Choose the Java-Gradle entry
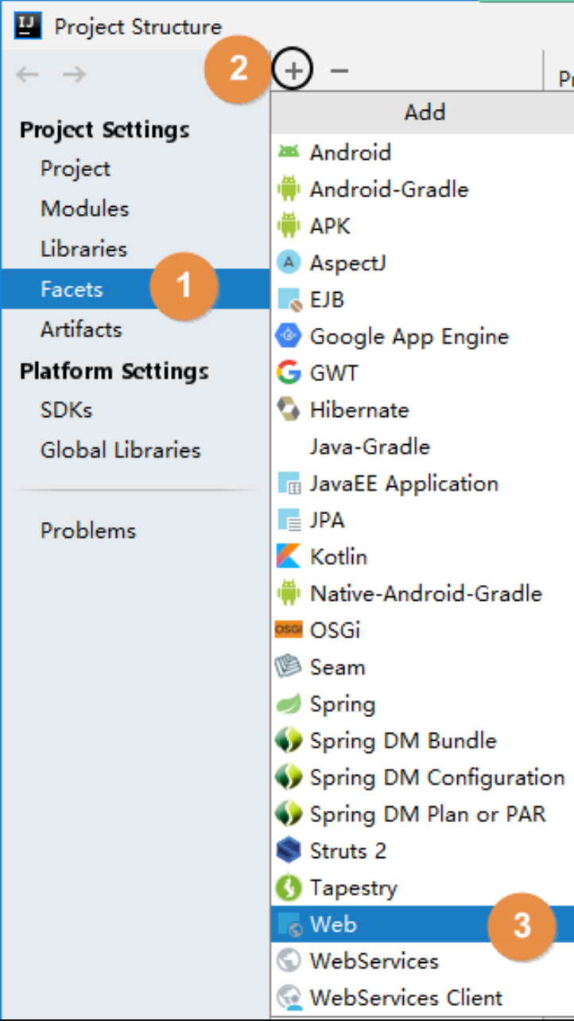The width and height of the screenshot is (574, 1021). (370, 446)
